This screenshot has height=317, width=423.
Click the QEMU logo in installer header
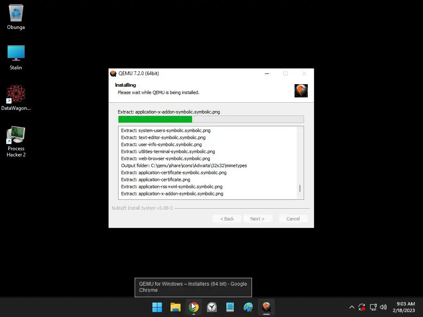click(301, 91)
